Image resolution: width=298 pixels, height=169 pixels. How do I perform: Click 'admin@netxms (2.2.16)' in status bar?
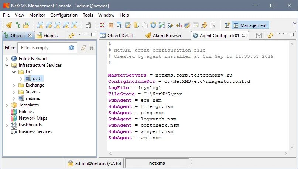(x=98, y=163)
